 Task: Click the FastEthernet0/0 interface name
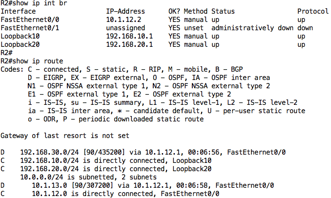pos(30,20)
